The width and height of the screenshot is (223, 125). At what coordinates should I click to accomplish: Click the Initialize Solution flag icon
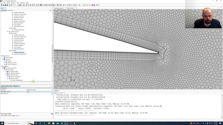[x=41, y=5]
